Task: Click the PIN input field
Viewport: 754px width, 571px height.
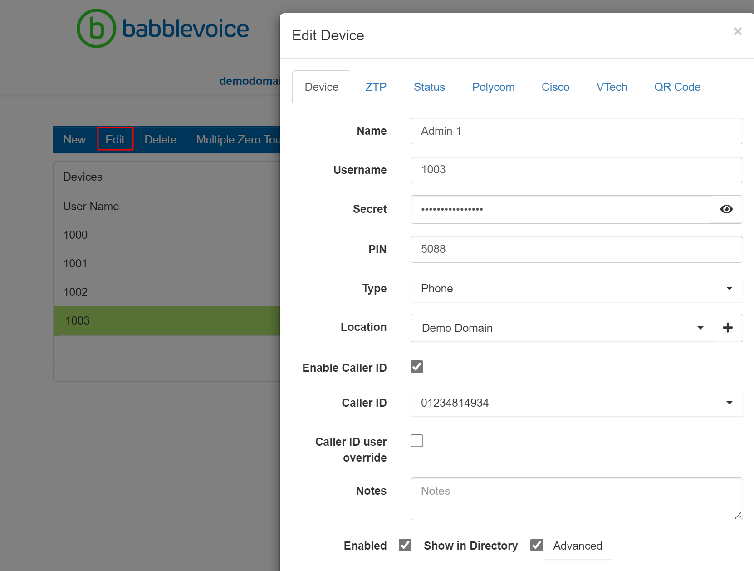Action: [577, 249]
